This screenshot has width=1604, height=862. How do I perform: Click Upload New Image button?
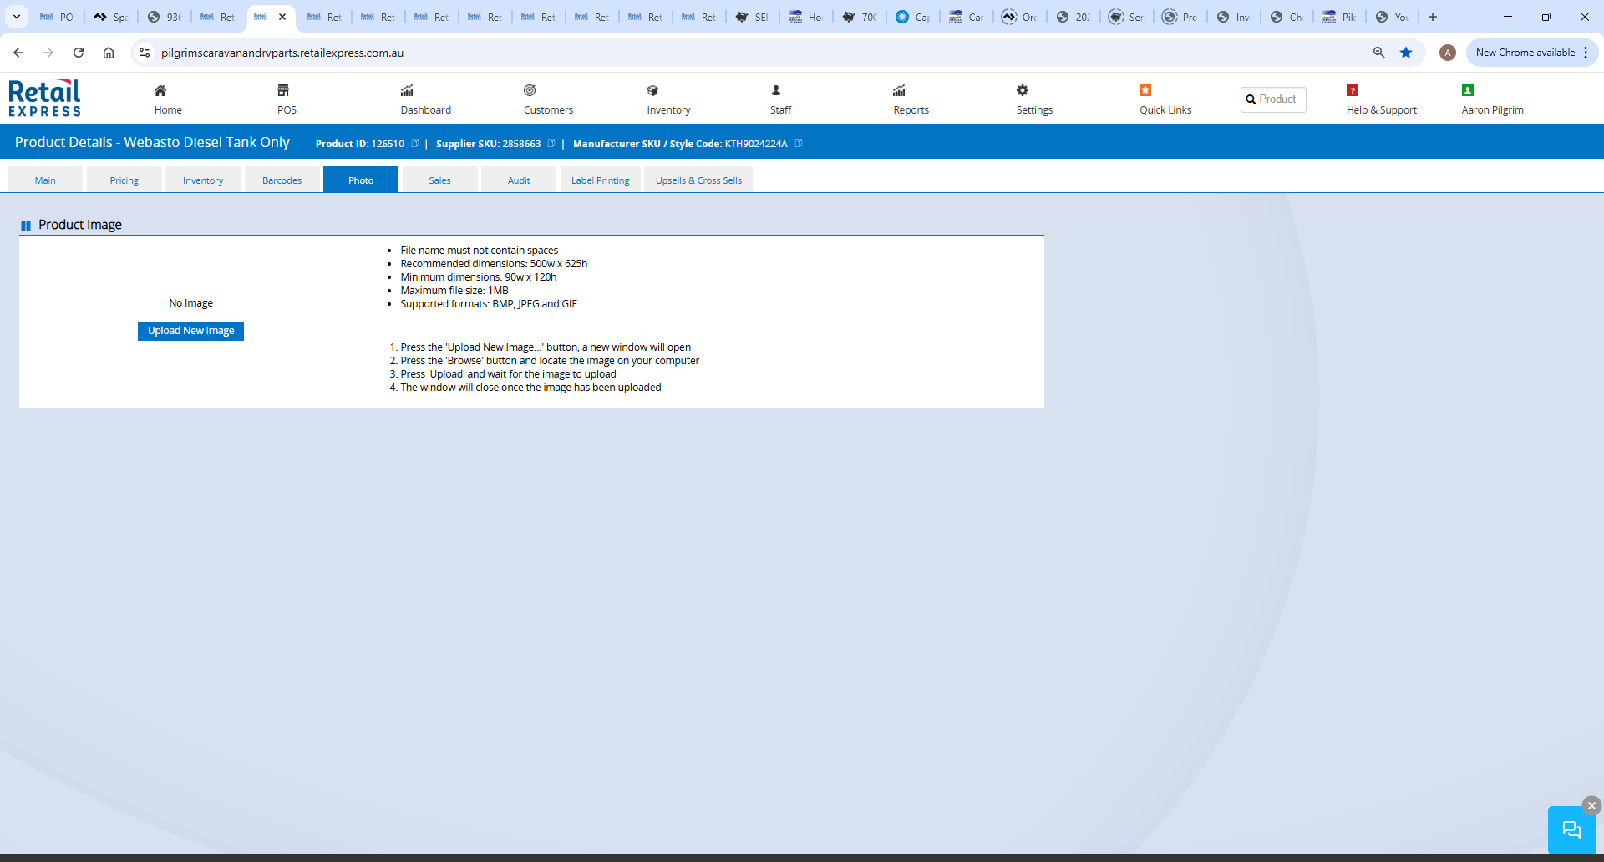coord(190,331)
